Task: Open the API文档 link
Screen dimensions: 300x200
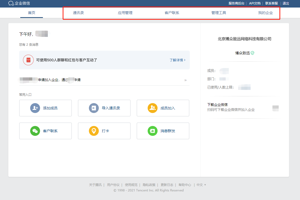Action: click(255, 3)
